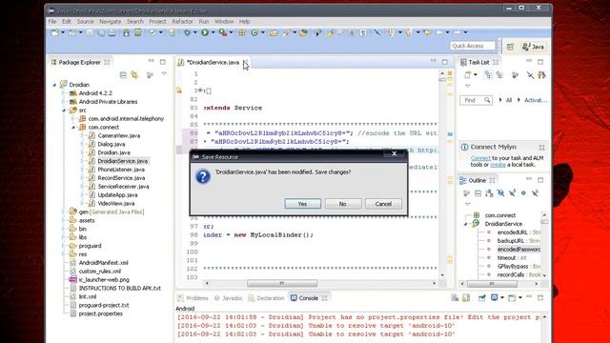The image size is (610, 343).
Task: Collapse the Droidian project node
Action: (x=55, y=85)
